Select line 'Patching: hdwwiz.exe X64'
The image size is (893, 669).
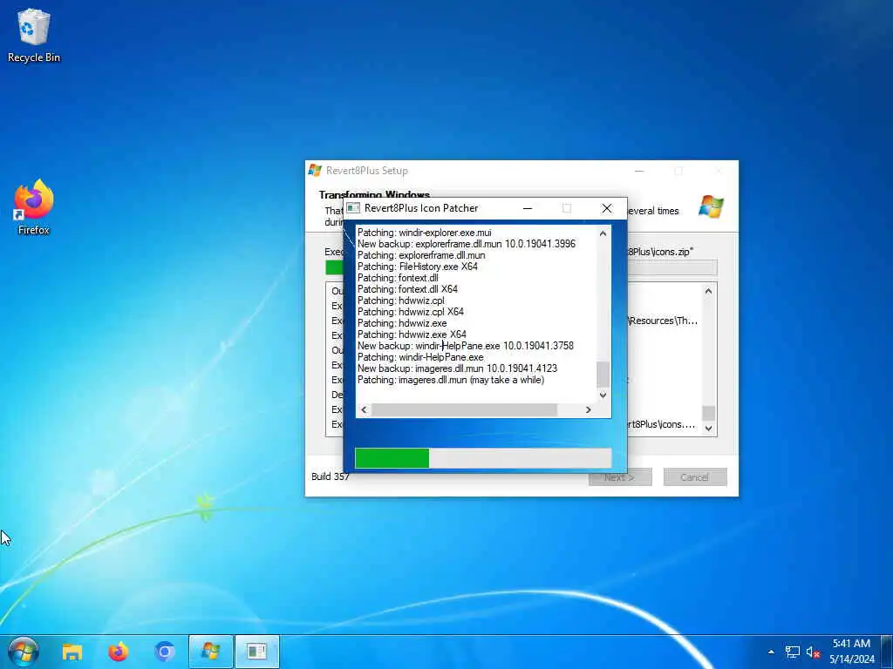pos(412,335)
